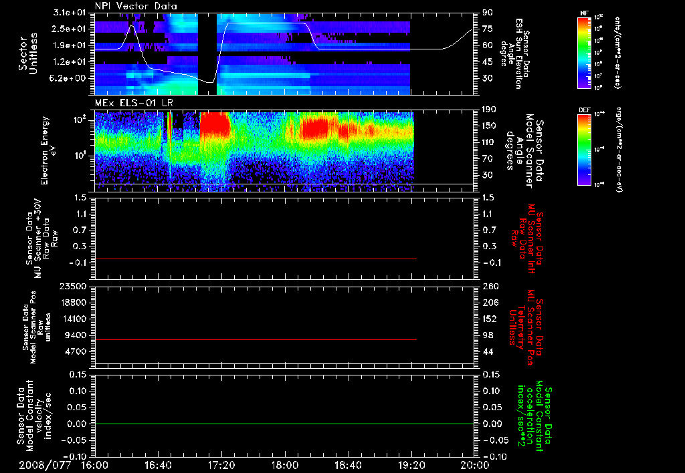Click the "1.9e+01" sector tick label
The height and width of the screenshot is (473, 685).
70,45
